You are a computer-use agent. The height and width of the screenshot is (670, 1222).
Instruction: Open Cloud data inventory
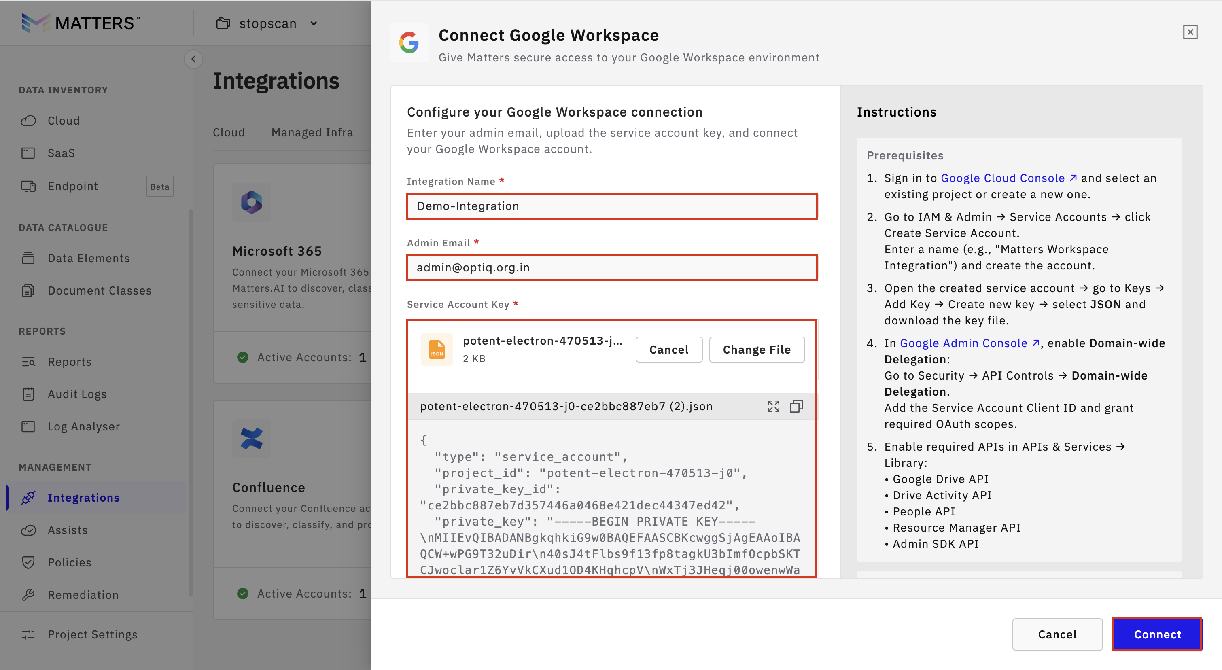tap(64, 121)
